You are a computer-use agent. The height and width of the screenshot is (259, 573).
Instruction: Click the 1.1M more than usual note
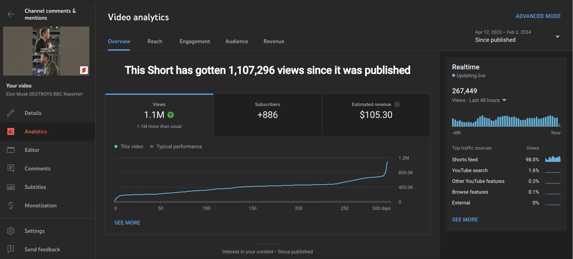pyautogui.click(x=159, y=127)
